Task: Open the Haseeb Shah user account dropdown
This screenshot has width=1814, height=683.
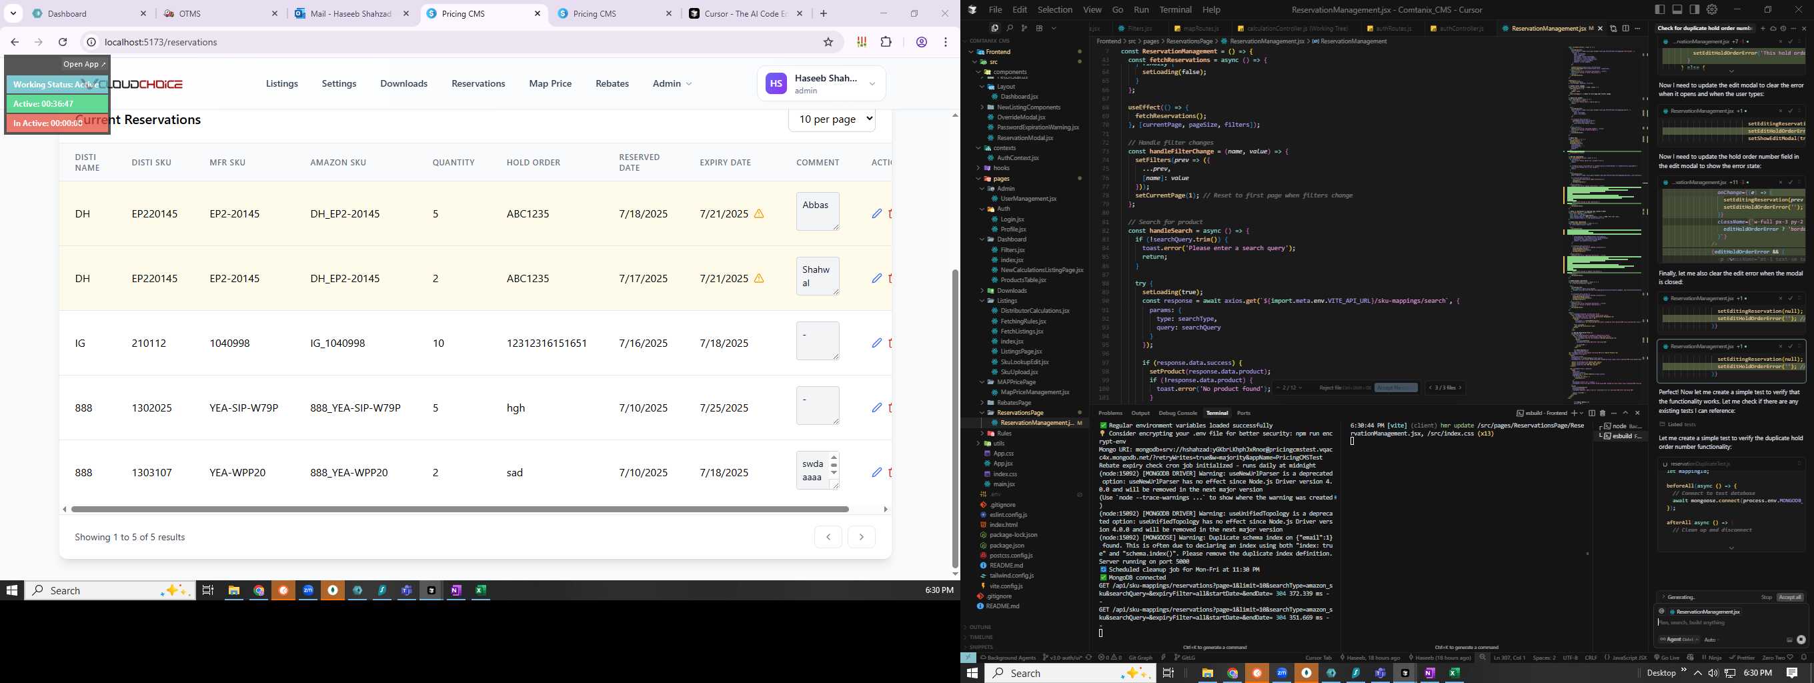Action: [821, 84]
